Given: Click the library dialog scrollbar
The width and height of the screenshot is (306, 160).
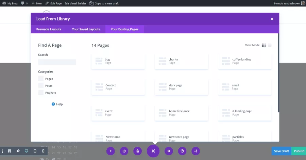Looking at the screenshot, I should (278, 73).
